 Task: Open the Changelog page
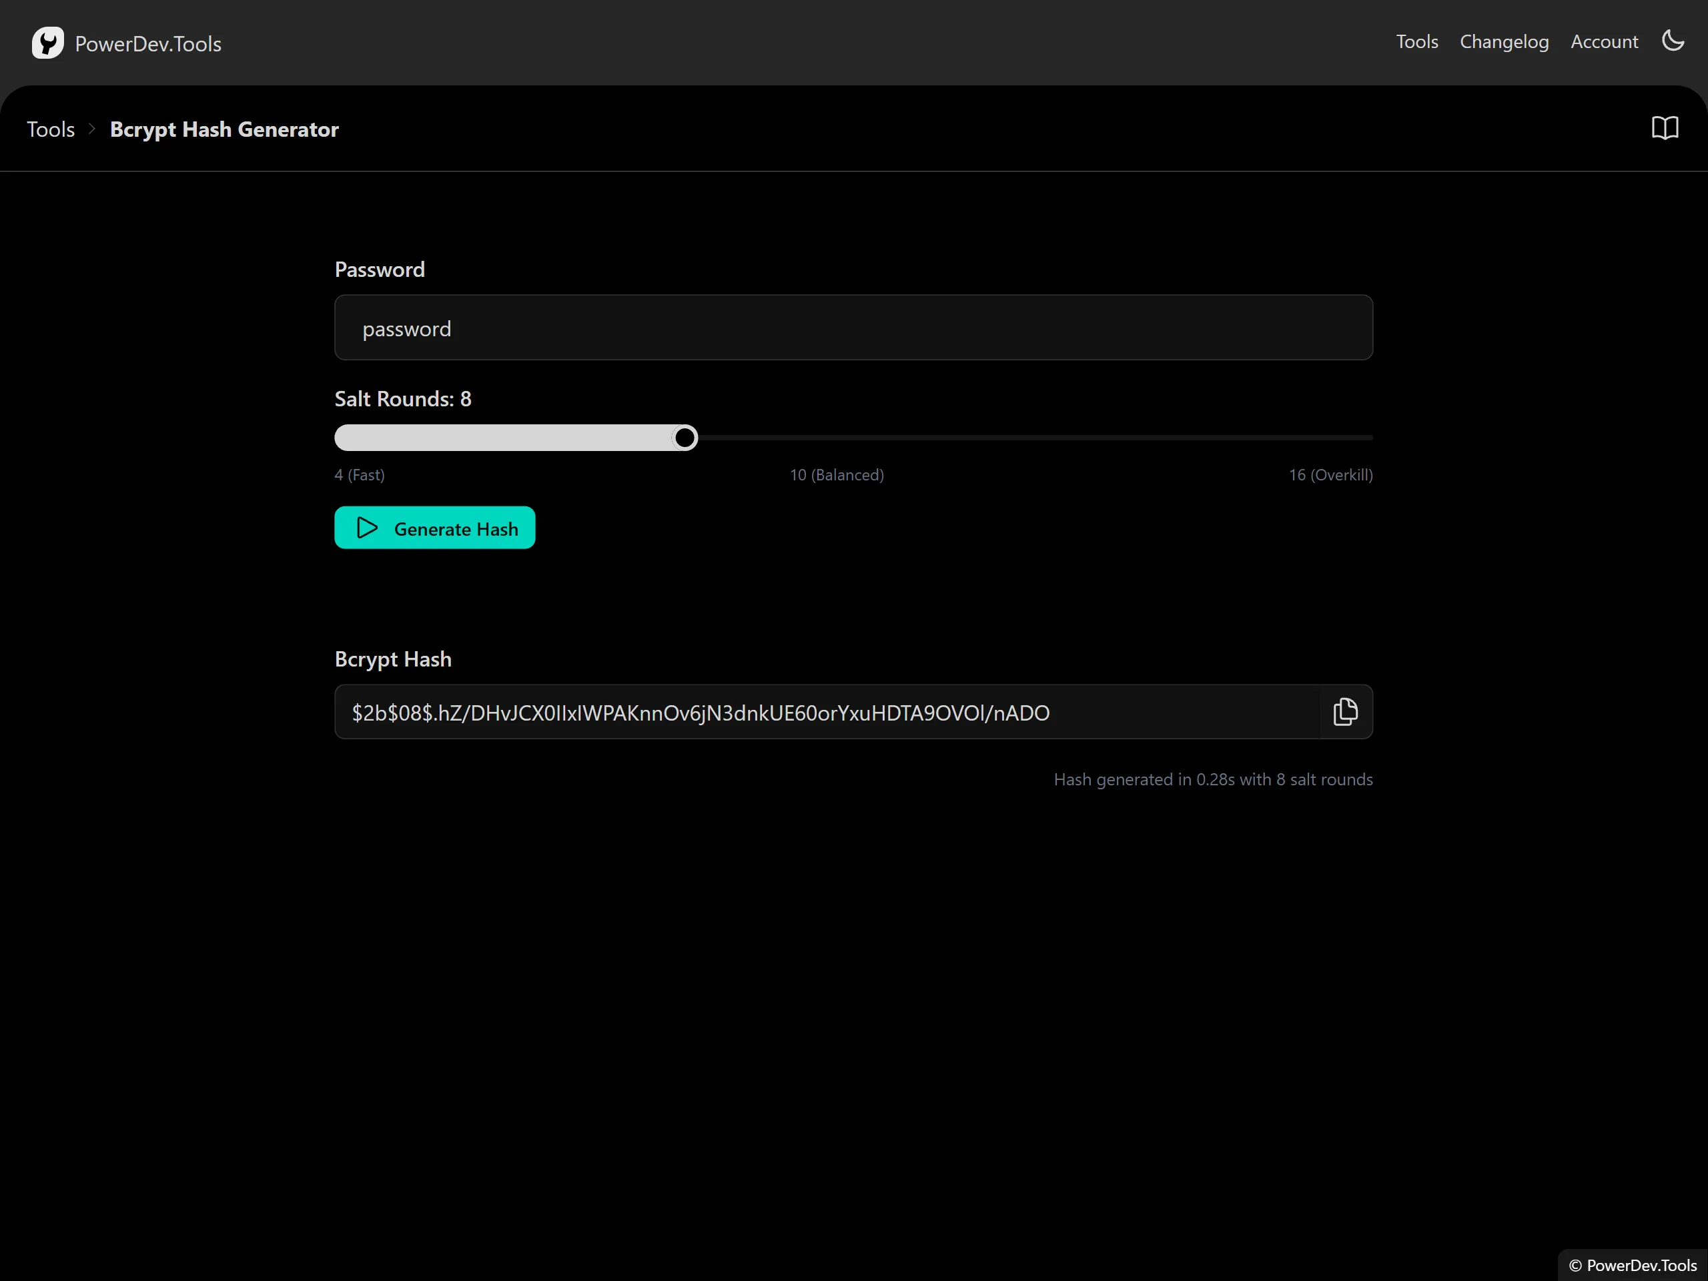[x=1503, y=41]
